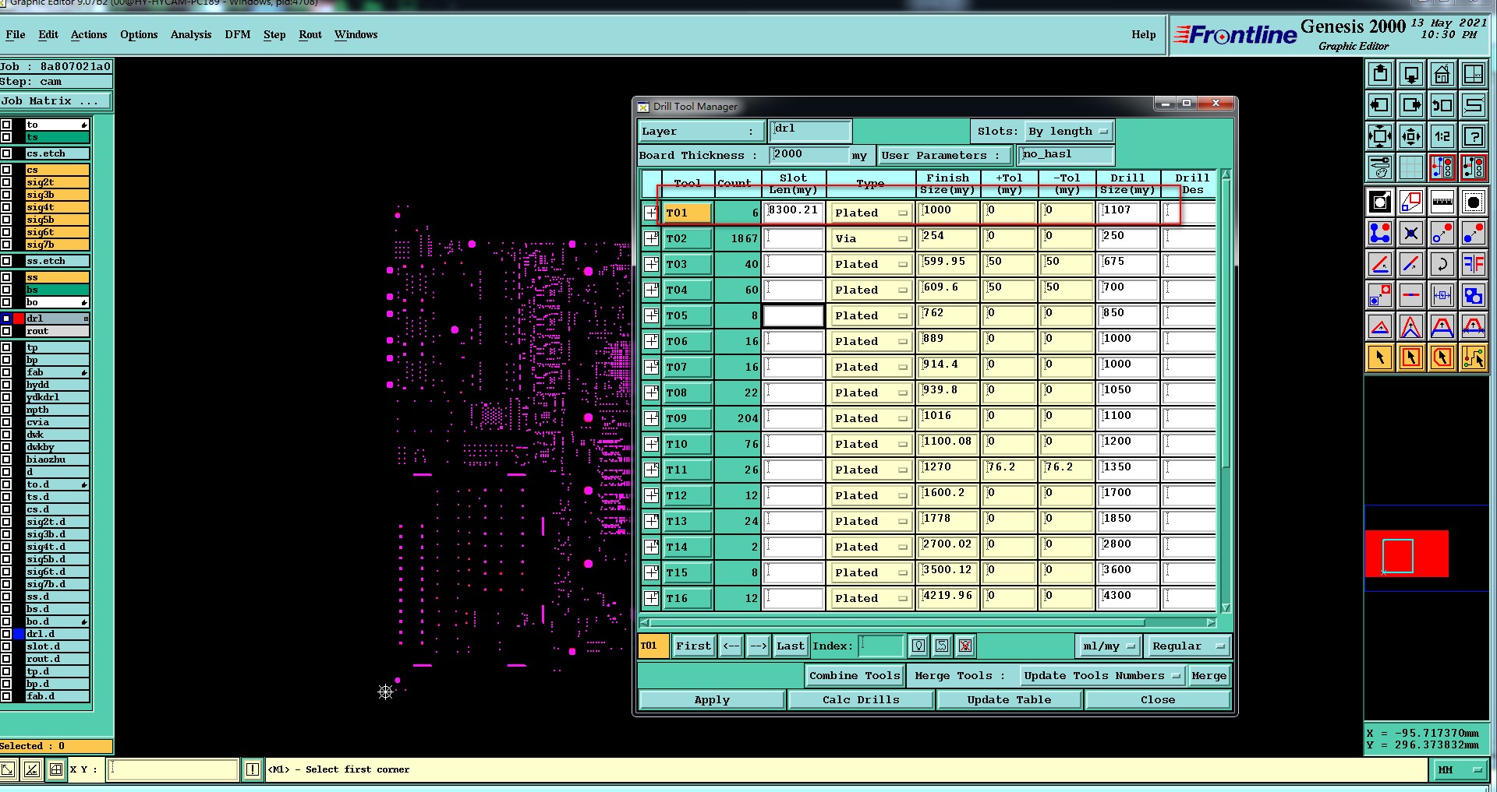
Task: Open the Analysis menu
Action: point(191,34)
